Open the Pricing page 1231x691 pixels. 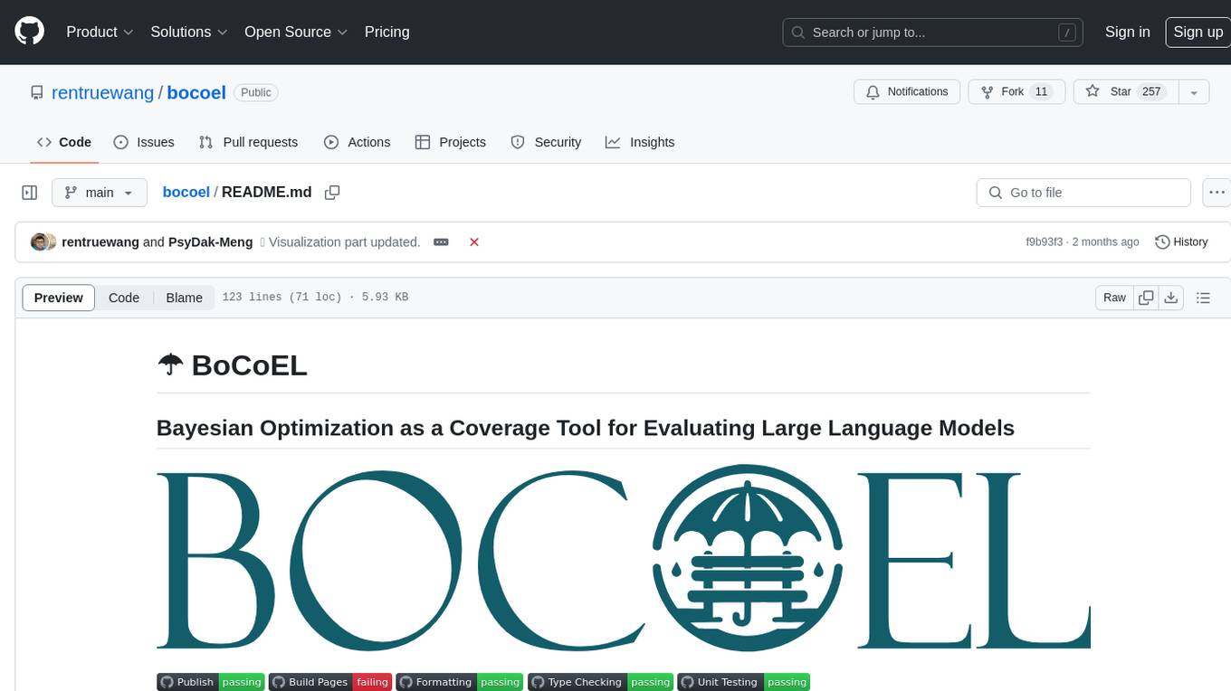386,32
